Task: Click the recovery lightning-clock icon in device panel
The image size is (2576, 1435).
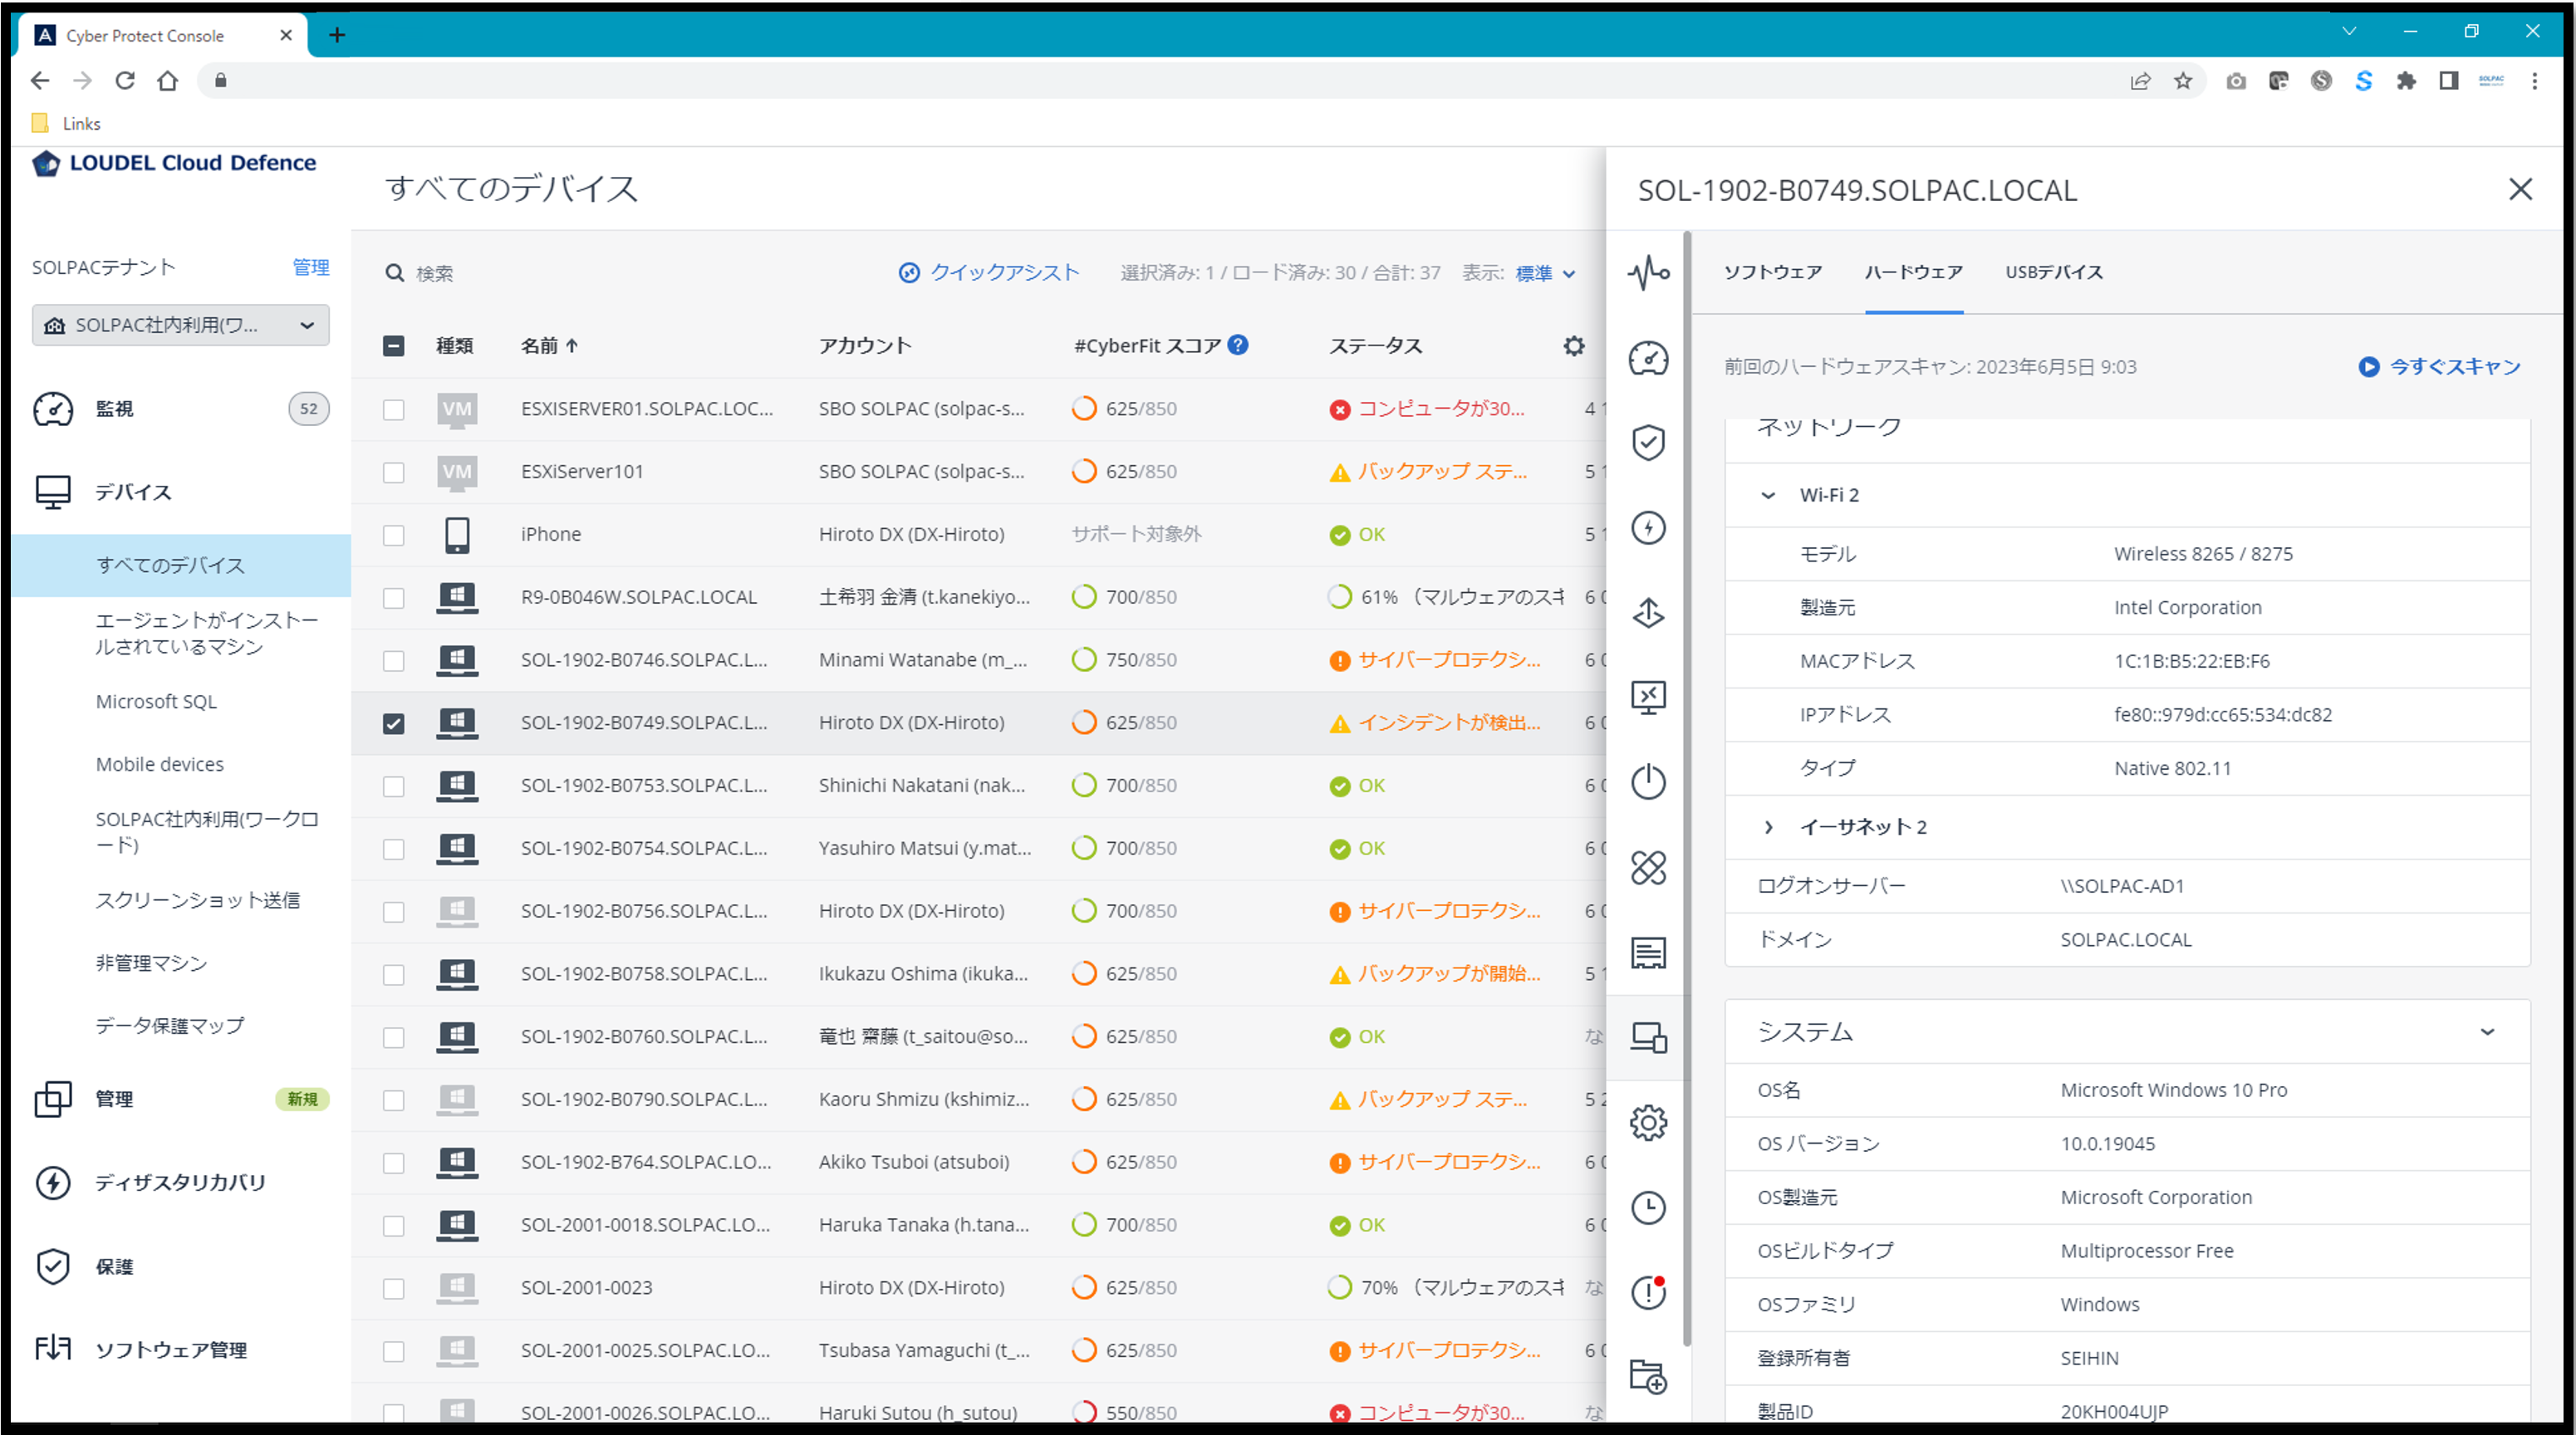Action: [x=1648, y=527]
